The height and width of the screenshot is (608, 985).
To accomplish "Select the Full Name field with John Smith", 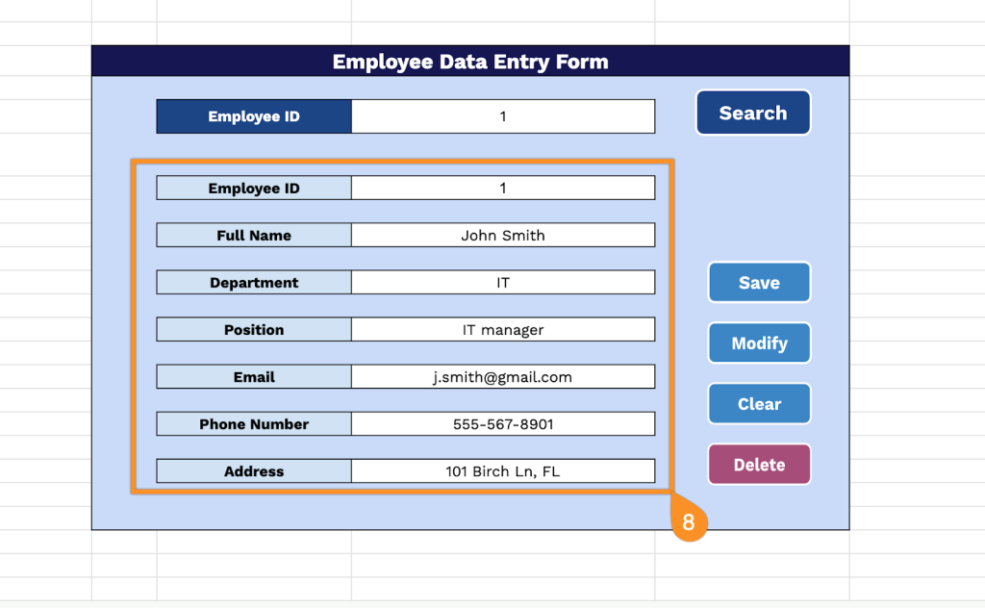I will point(502,236).
